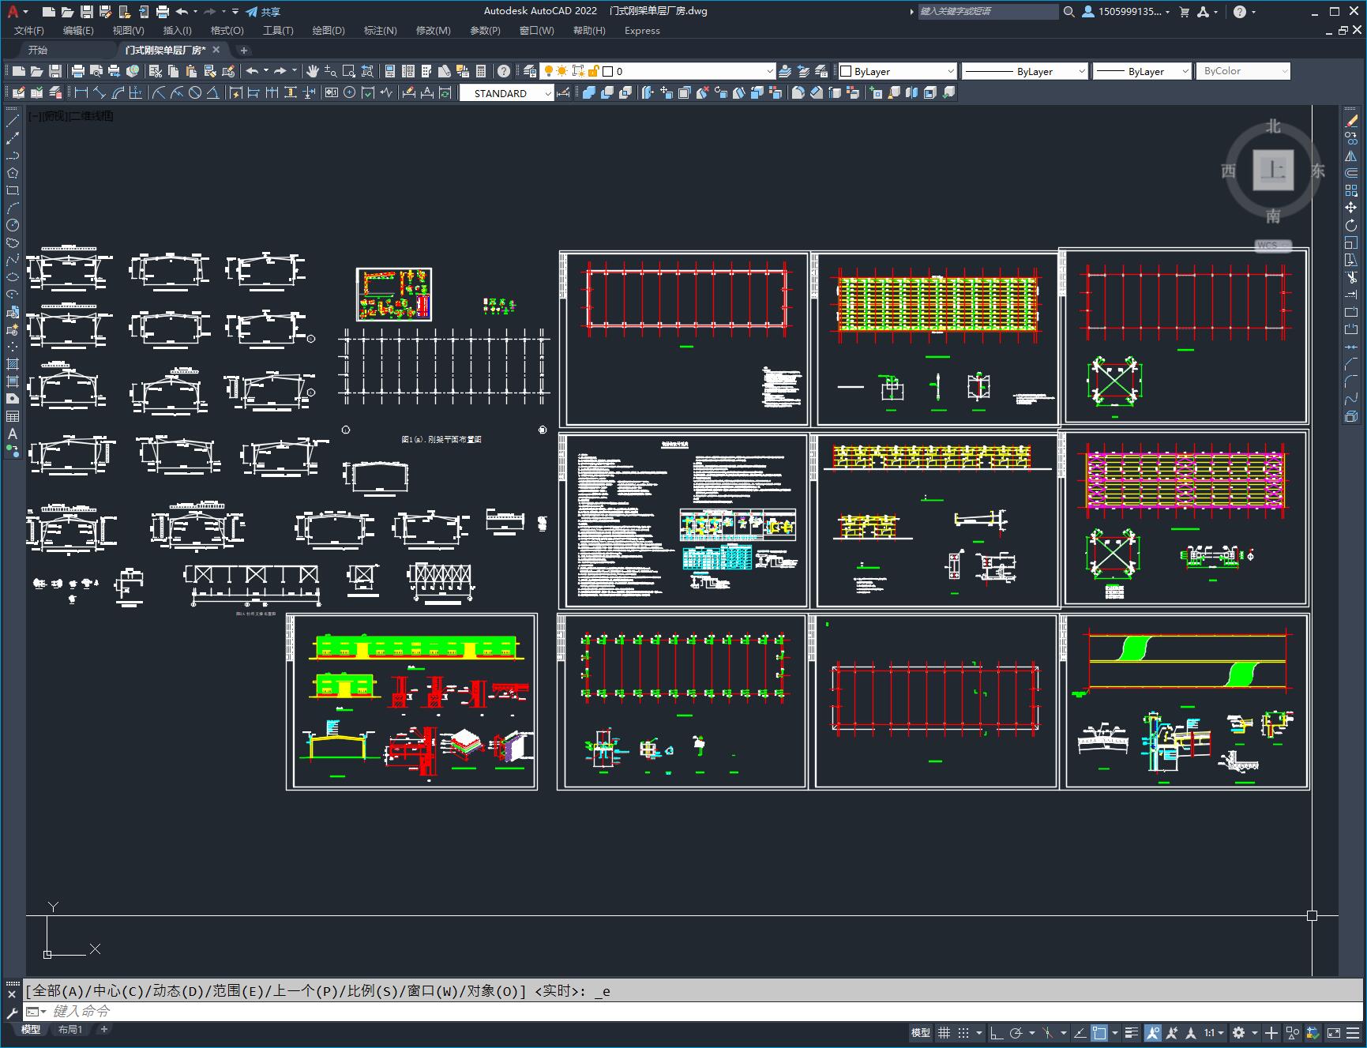Viewport: 1367px width, 1048px height.
Task: Click the 模型 button in status bar
Action: (921, 1032)
